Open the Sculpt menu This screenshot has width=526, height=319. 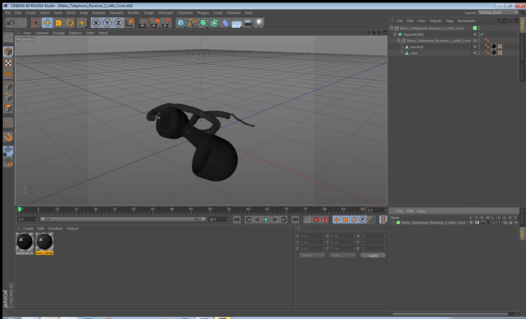click(x=149, y=13)
